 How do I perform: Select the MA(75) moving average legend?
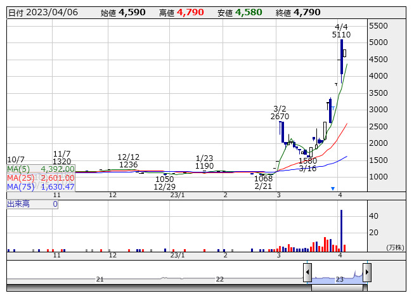pyautogui.click(x=41, y=187)
